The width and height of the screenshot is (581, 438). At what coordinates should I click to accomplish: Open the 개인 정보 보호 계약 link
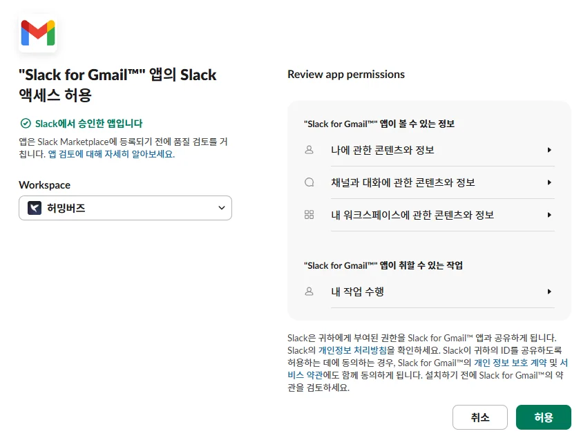point(511,363)
